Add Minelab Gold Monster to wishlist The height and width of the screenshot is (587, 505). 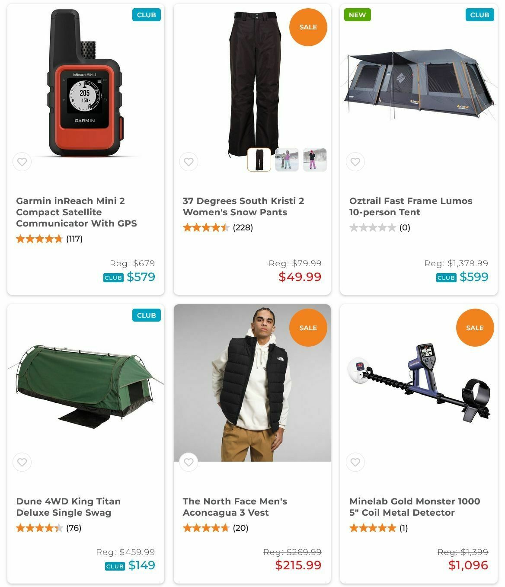(x=355, y=463)
